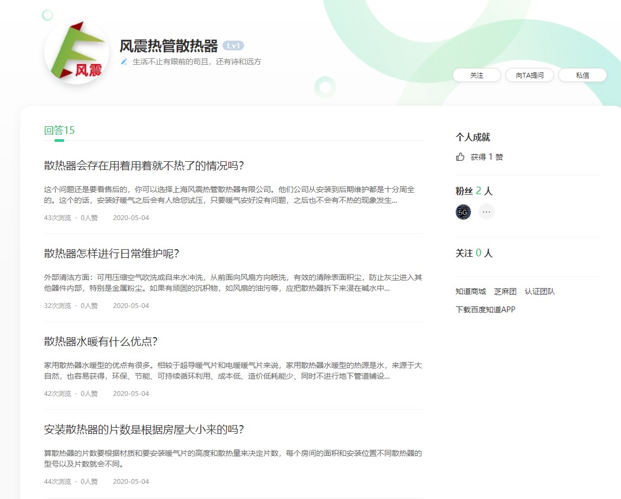The width and height of the screenshot is (621, 499).
Task: Open the question 安装散热器的片数是根据房屋大小来的吗?
Action: click(144, 429)
